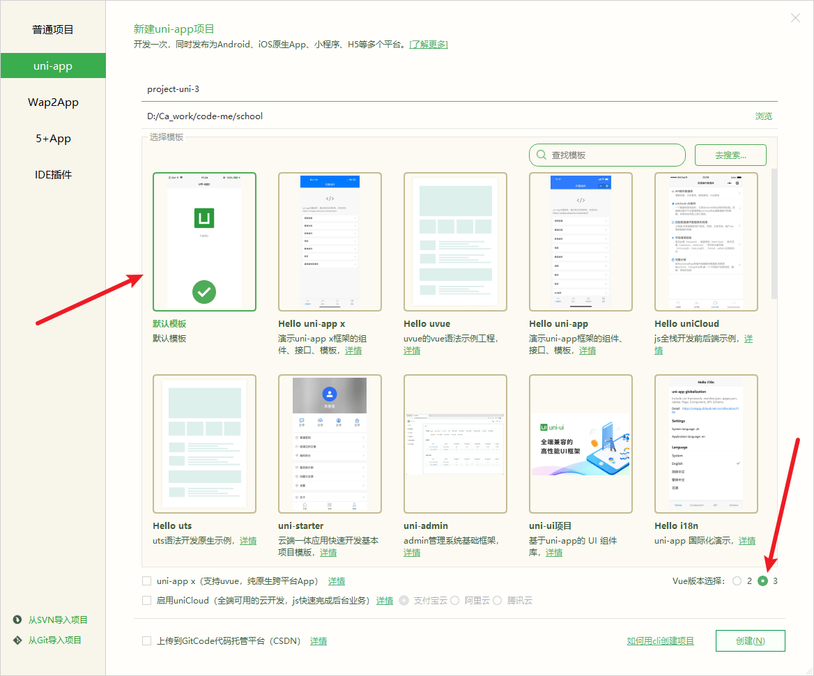This screenshot has width=814, height=676.
Task: Select the 阿里云 radio button
Action: (x=455, y=600)
